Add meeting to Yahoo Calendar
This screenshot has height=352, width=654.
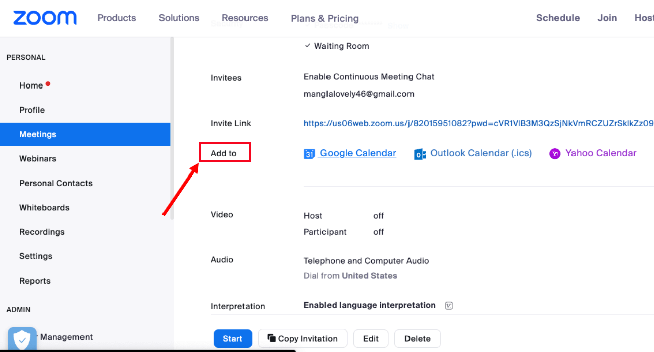click(x=601, y=153)
